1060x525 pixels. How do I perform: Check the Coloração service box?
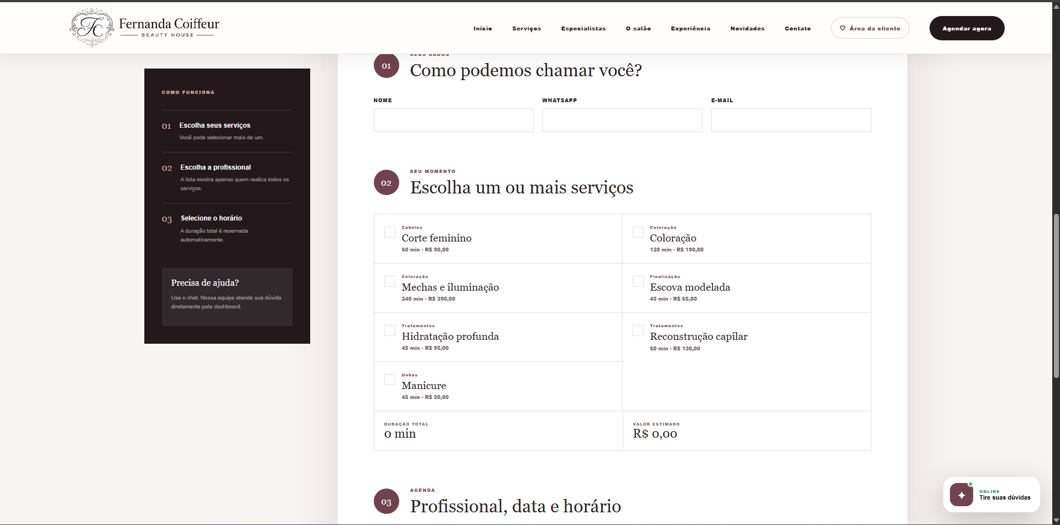pyautogui.click(x=638, y=232)
